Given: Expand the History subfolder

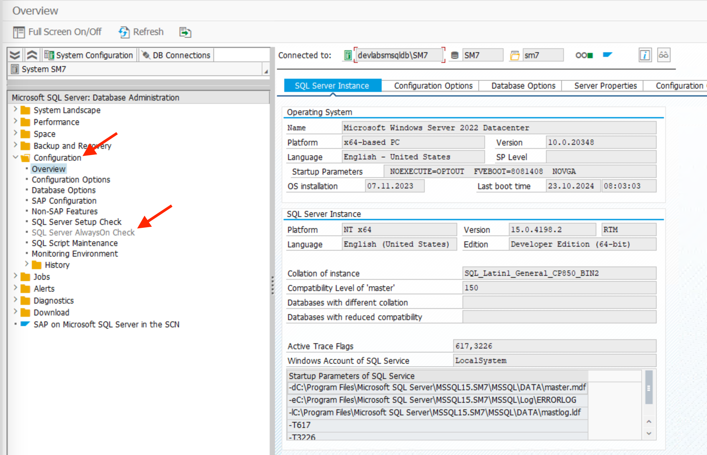Looking at the screenshot, I should [27, 264].
